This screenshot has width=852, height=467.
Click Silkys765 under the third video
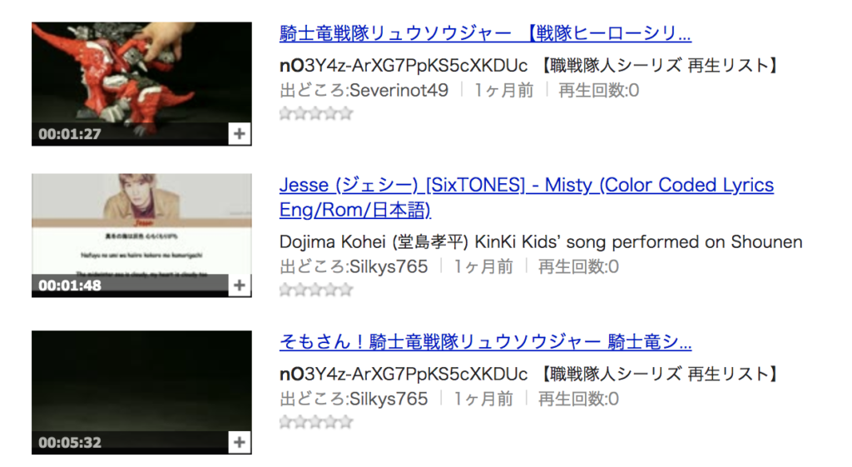[389, 399]
